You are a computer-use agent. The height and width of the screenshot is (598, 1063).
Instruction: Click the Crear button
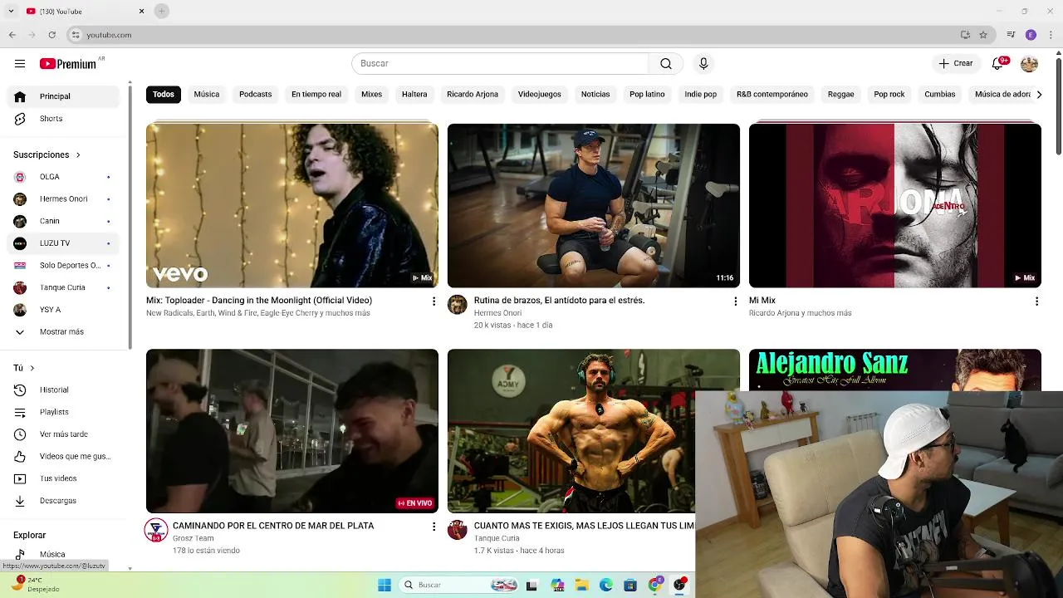tap(955, 63)
